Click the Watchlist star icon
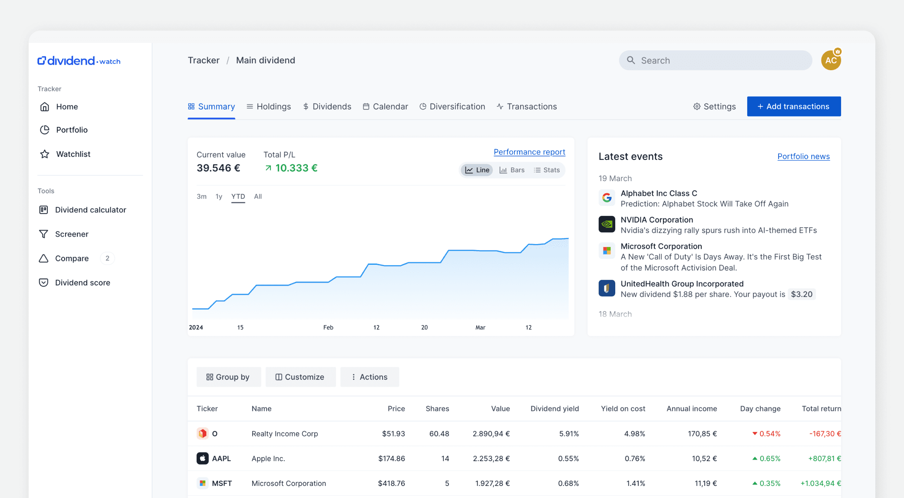 [45, 154]
